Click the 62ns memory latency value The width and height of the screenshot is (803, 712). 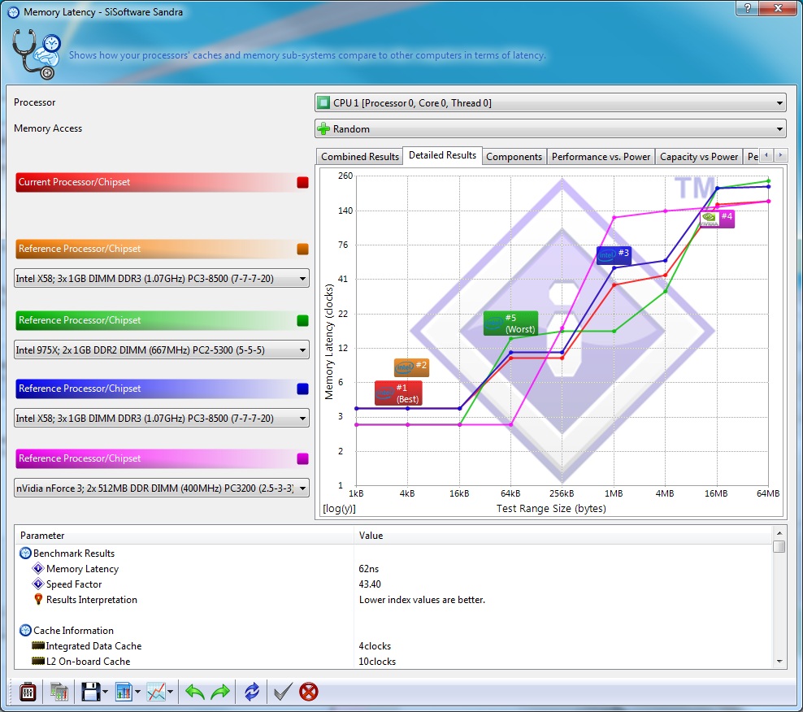point(369,569)
